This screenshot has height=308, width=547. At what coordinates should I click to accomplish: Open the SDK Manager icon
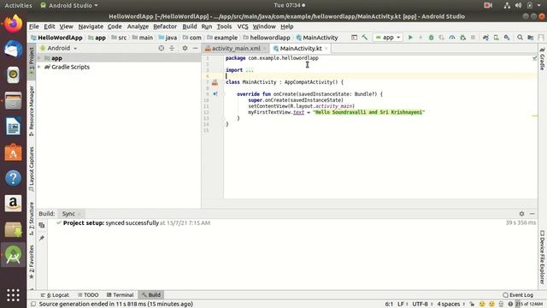[507, 38]
